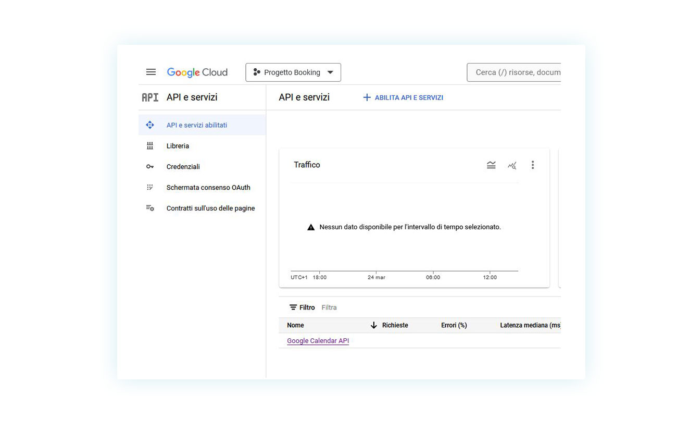The height and width of the screenshot is (432, 677).
Task: Open metrics explorer icon in Traffico
Action: [x=512, y=165]
